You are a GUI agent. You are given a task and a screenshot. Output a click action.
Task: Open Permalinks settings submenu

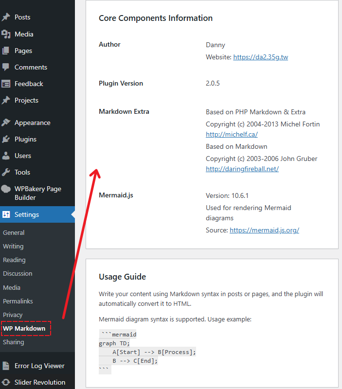point(18,301)
